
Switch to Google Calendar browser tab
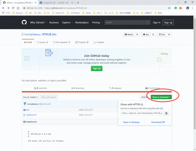click(56, 3)
